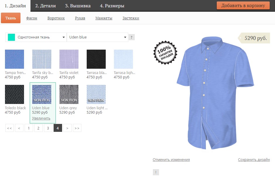Click the question mark help icon
275x180 pixels.
pyautogui.click(x=132, y=37)
